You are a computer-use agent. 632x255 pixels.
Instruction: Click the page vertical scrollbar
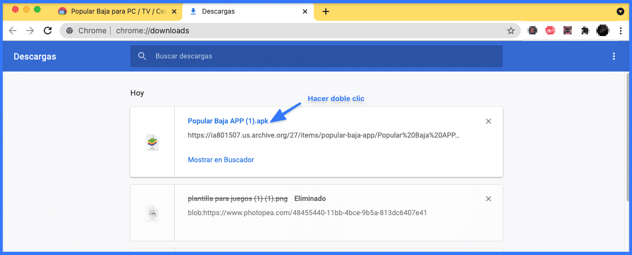(x=628, y=139)
